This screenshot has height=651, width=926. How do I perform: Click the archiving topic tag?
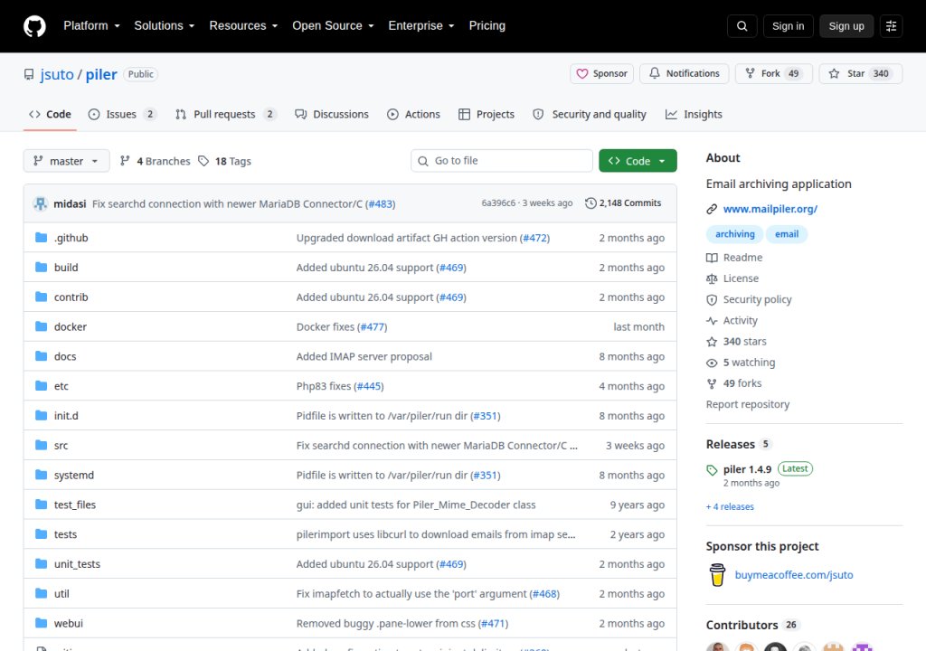[x=734, y=234]
